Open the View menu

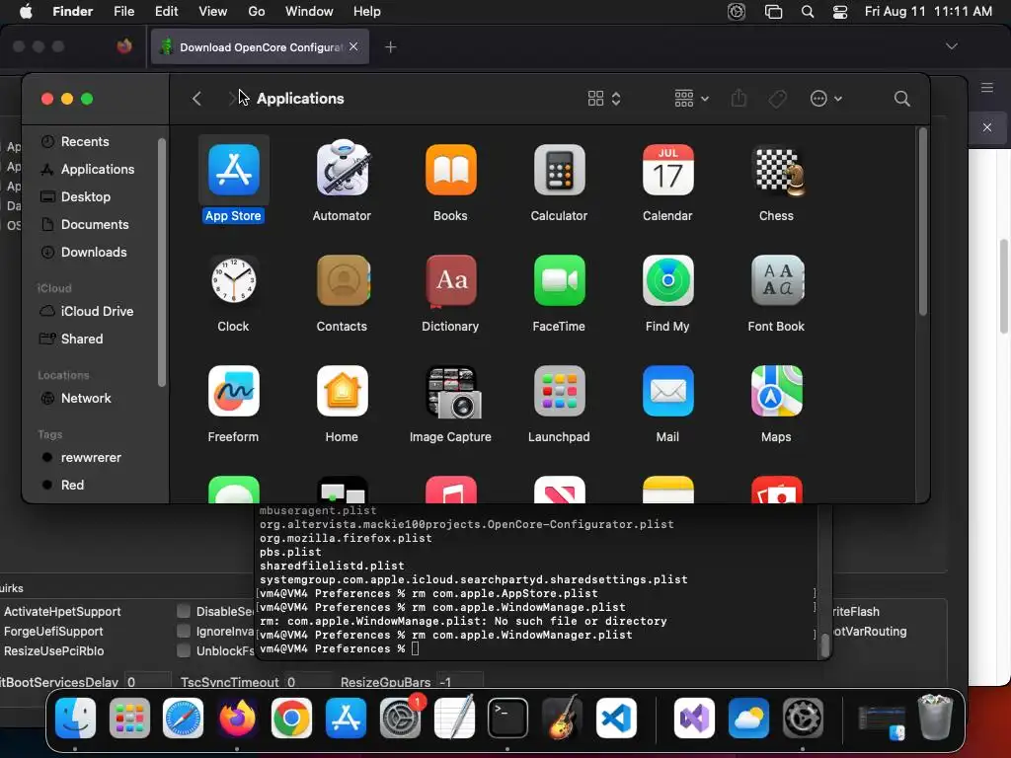[x=213, y=11]
